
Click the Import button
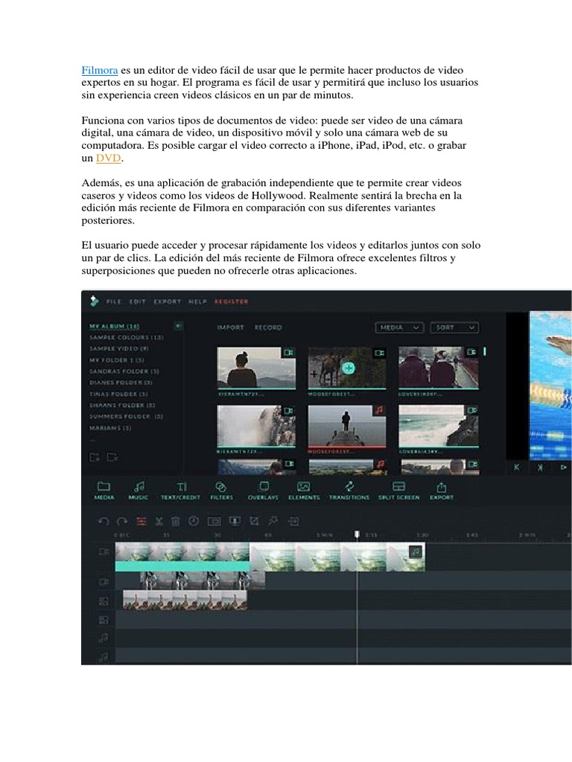click(230, 327)
